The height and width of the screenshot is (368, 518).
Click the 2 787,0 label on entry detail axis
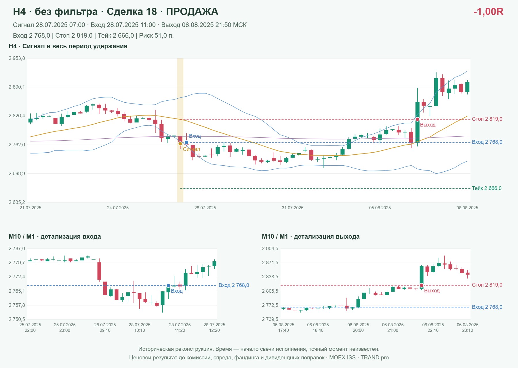pyautogui.click(x=17, y=249)
